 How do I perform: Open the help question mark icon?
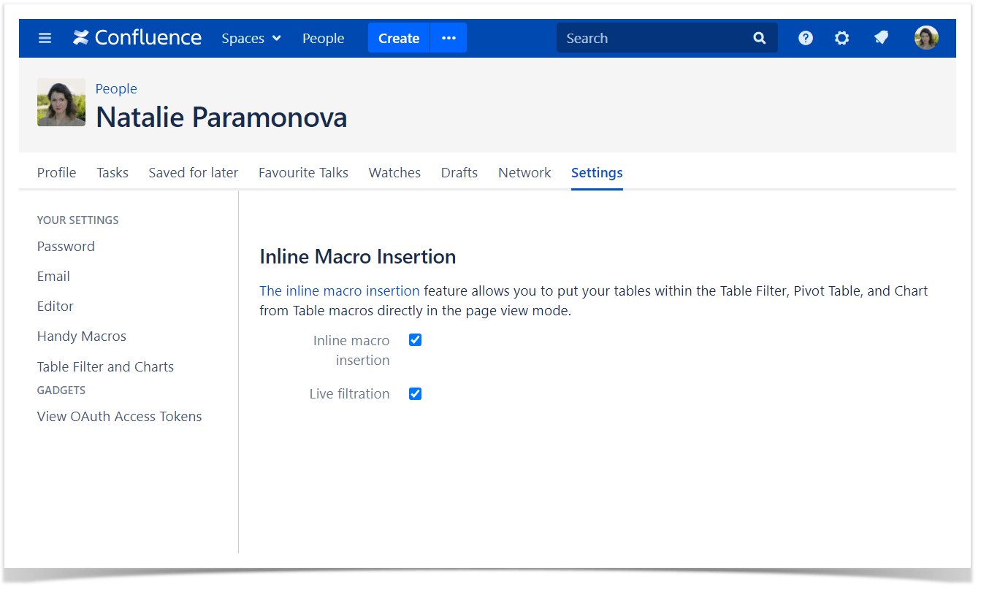pos(806,38)
